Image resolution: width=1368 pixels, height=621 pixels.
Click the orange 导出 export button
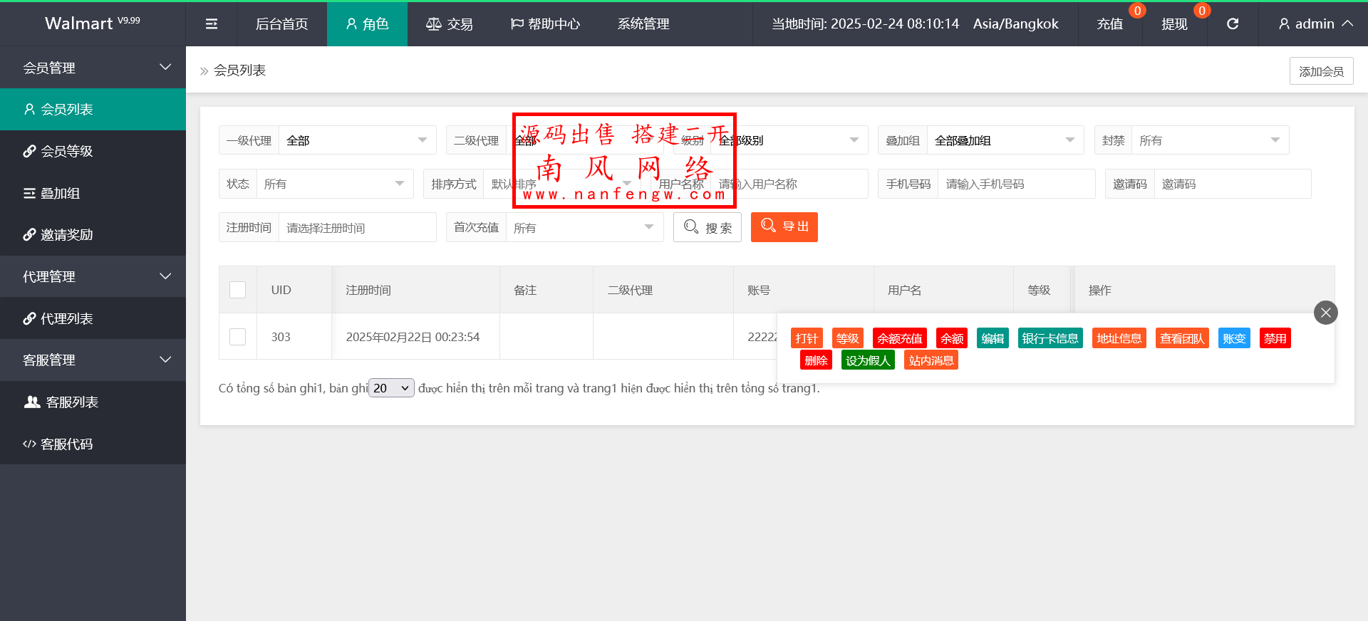click(x=784, y=227)
